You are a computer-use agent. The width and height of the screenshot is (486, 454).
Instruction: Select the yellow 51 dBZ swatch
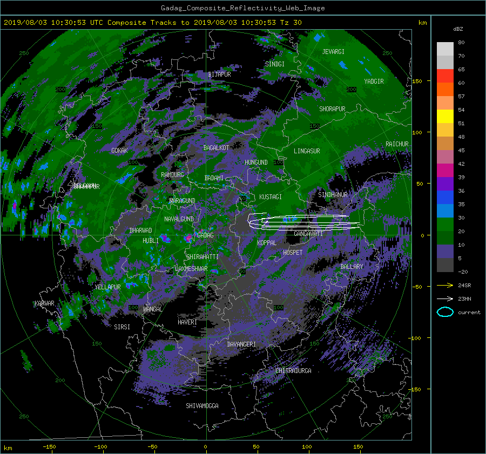tap(445, 116)
